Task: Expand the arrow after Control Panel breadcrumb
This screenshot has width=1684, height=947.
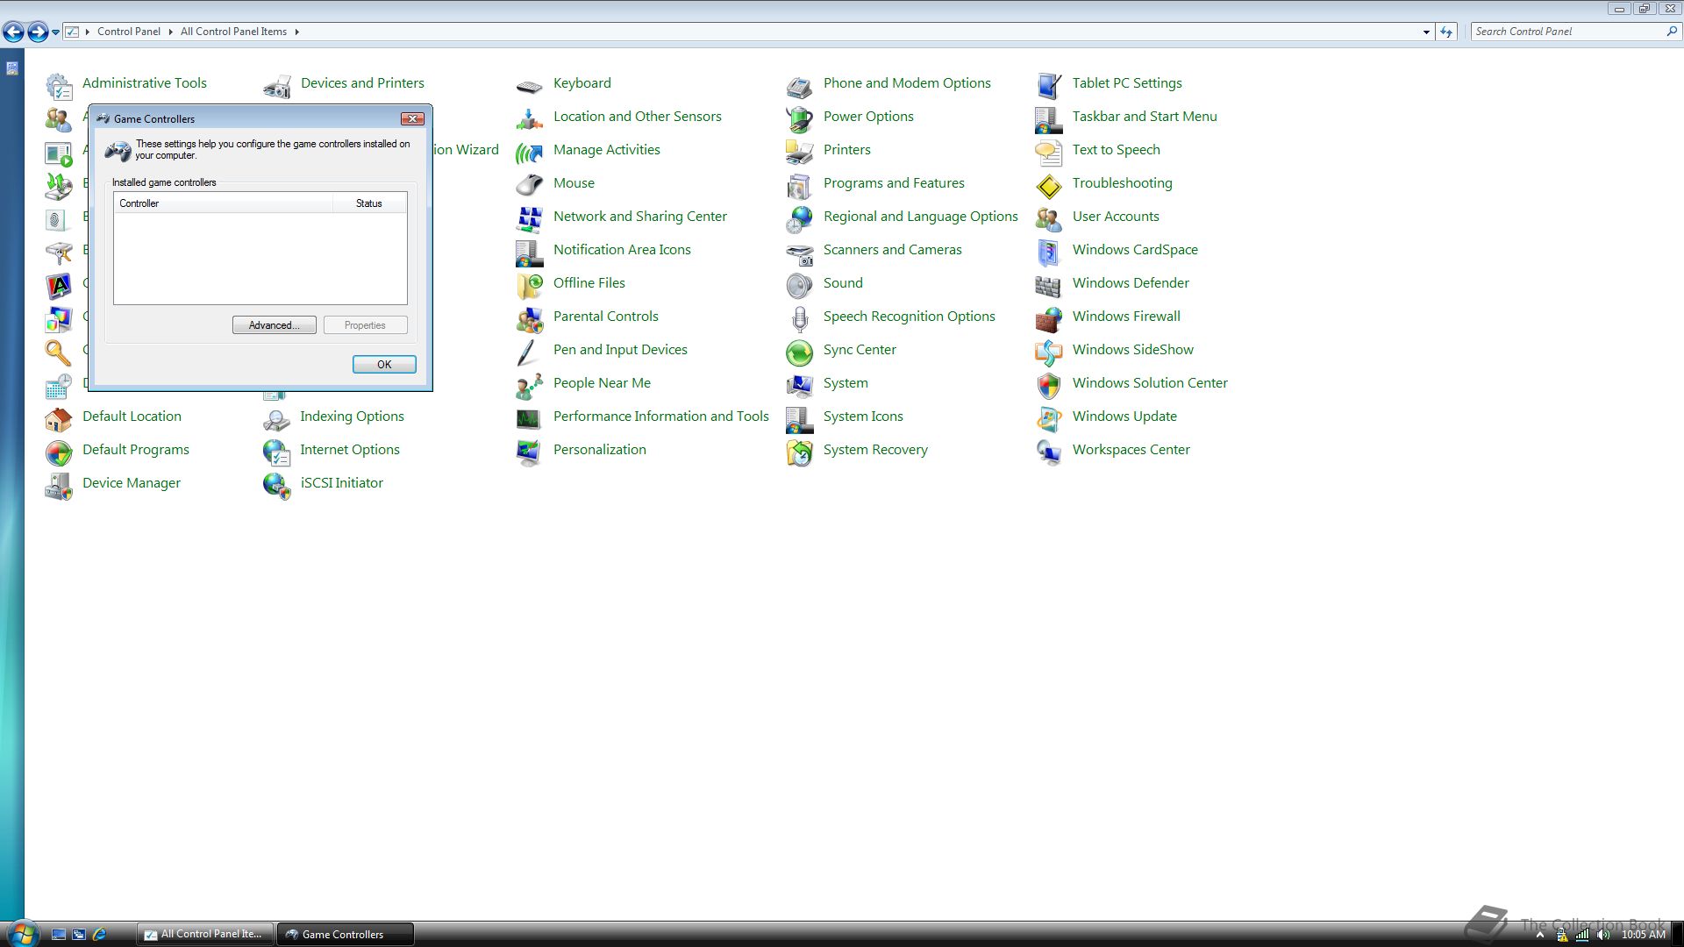Action: click(170, 32)
